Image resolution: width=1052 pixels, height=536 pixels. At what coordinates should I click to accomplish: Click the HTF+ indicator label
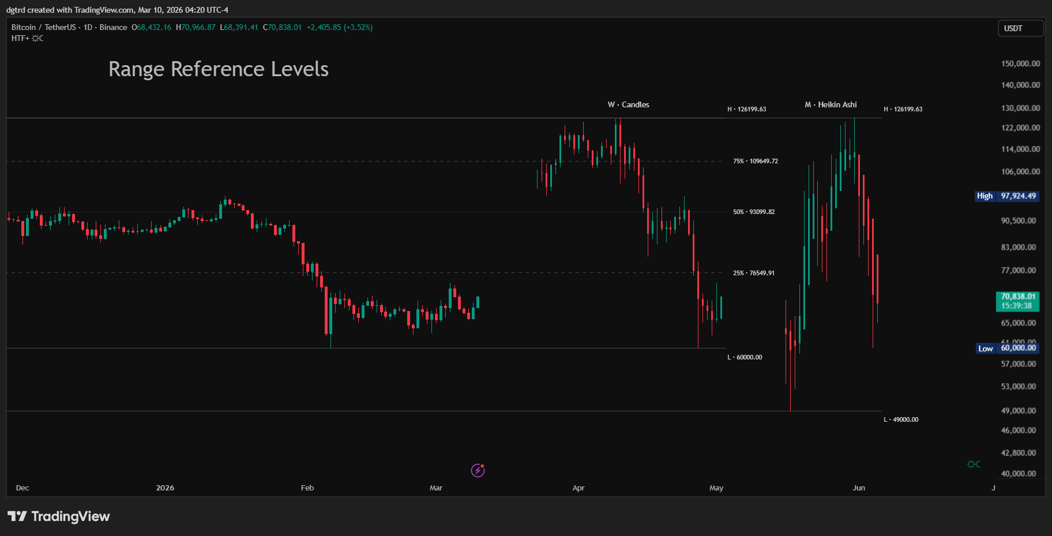[20, 38]
